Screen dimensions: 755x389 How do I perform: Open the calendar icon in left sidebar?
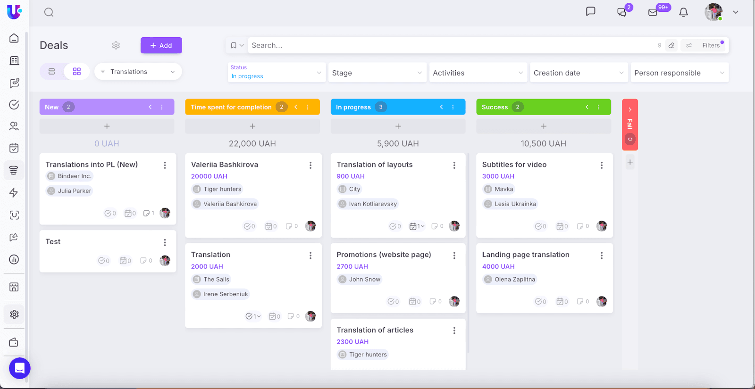(14, 148)
